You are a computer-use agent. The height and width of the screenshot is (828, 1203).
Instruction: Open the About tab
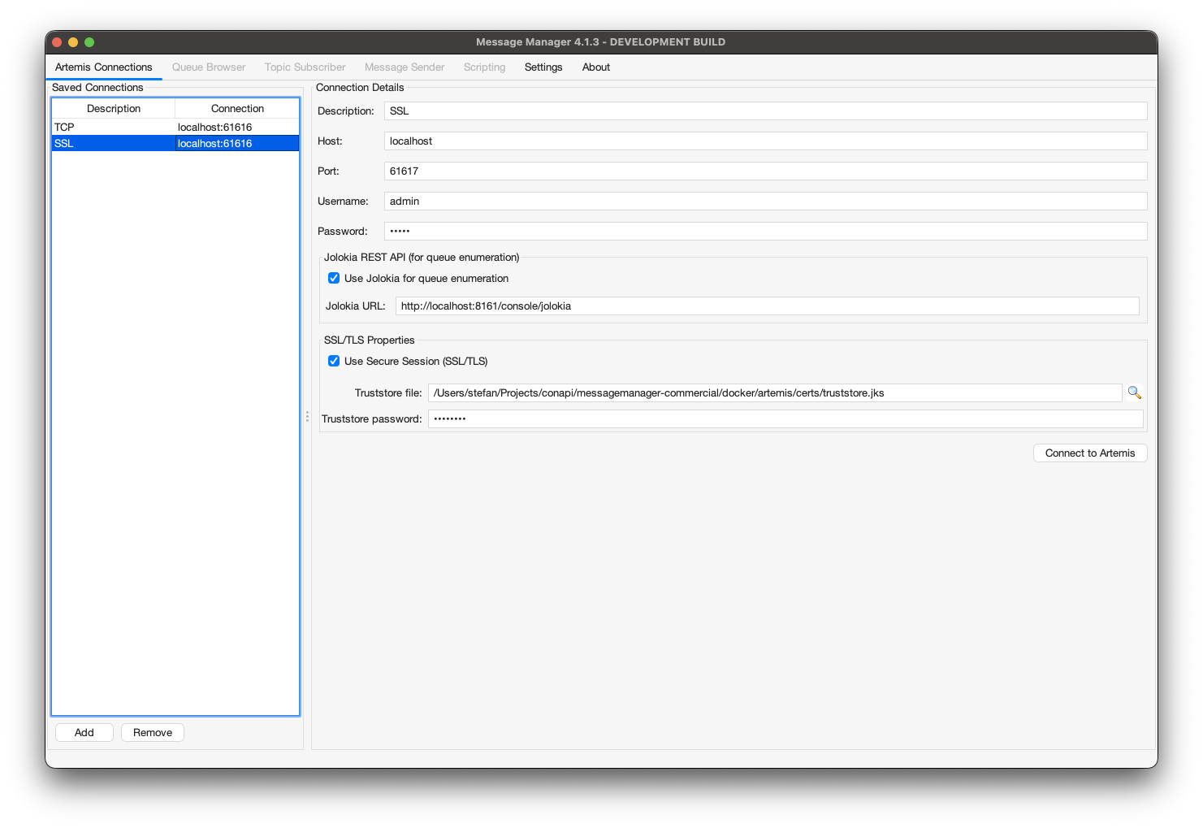pos(595,67)
